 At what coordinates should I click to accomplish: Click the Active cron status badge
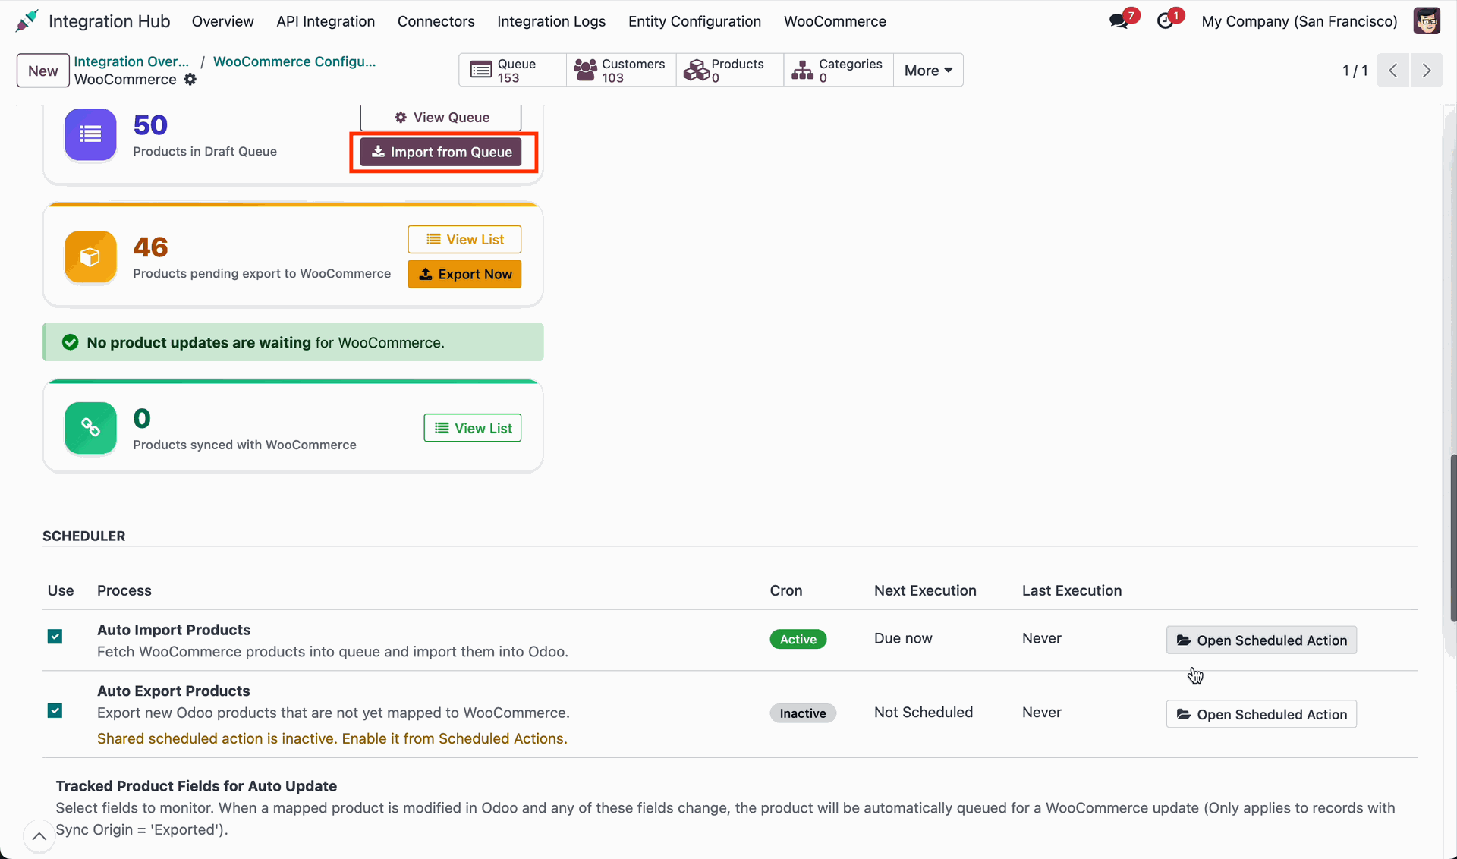798,639
